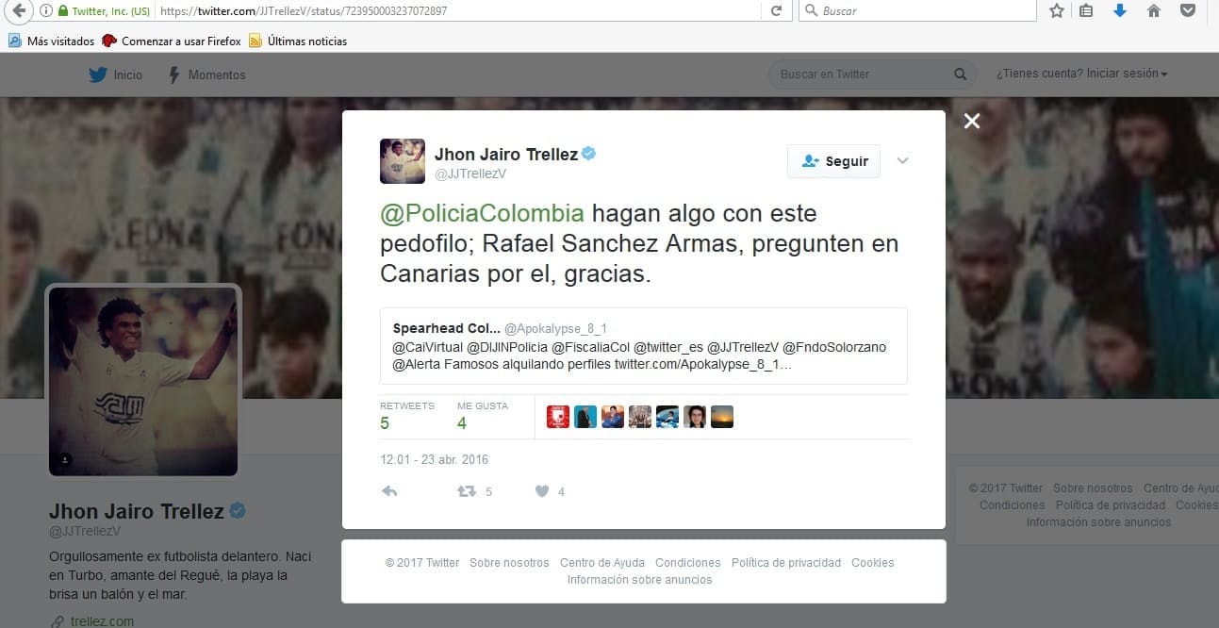Open 'Condiciones' in the popup footer
1219x628 pixels.
click(688, 563)
